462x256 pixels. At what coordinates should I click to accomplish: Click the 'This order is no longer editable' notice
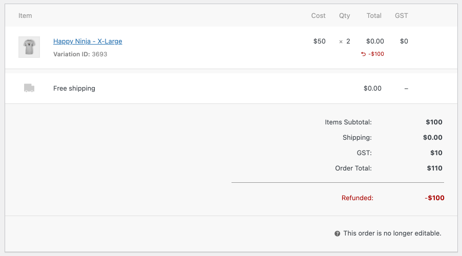coord(392,233)
